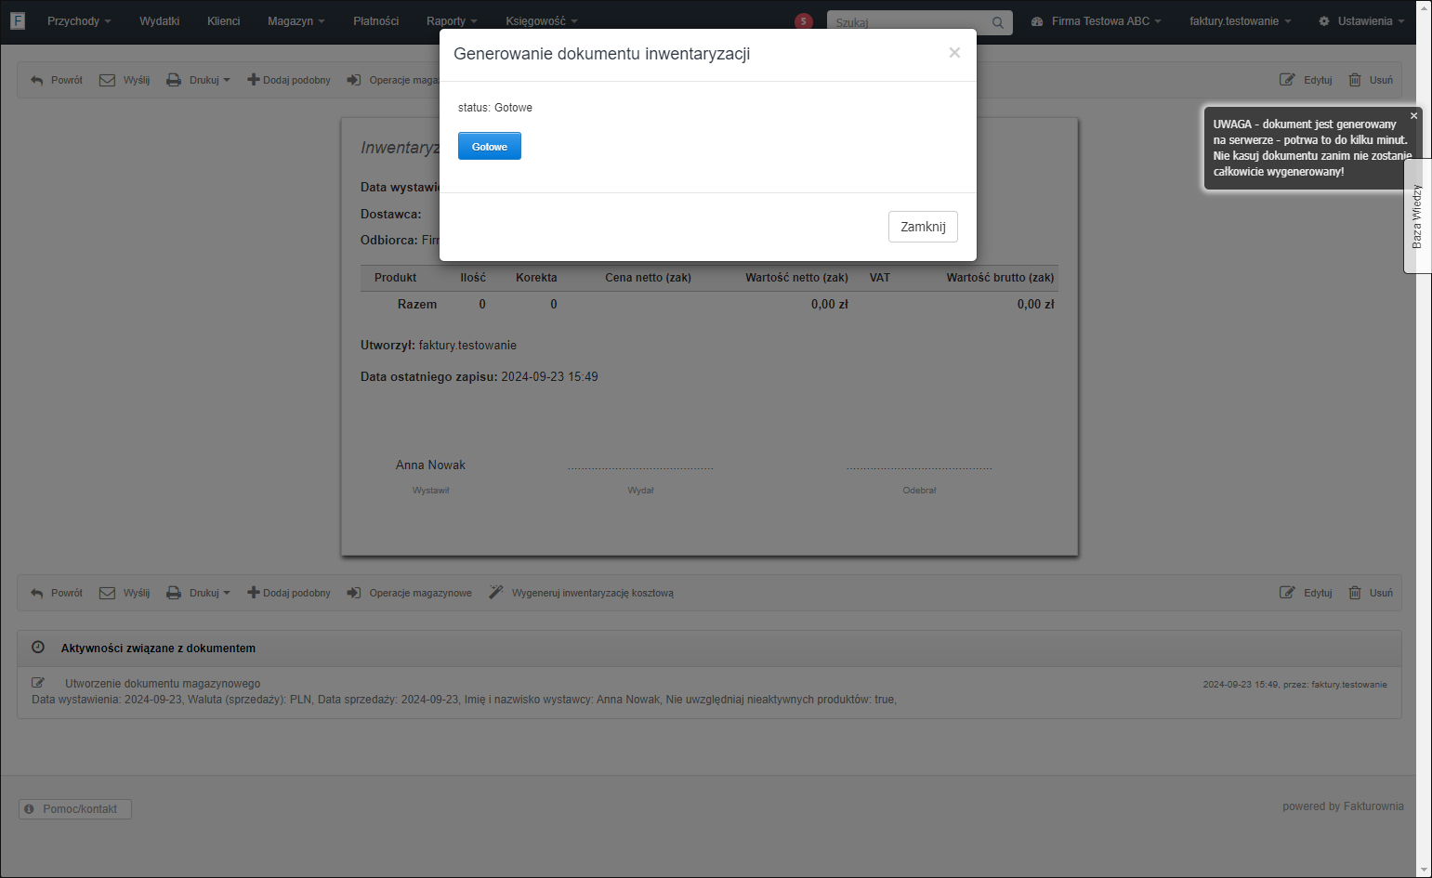Viewport: 1432px width, 878px height.
Task: Click the Pomoc/kontakt button
Action: [x=75, y=809]
